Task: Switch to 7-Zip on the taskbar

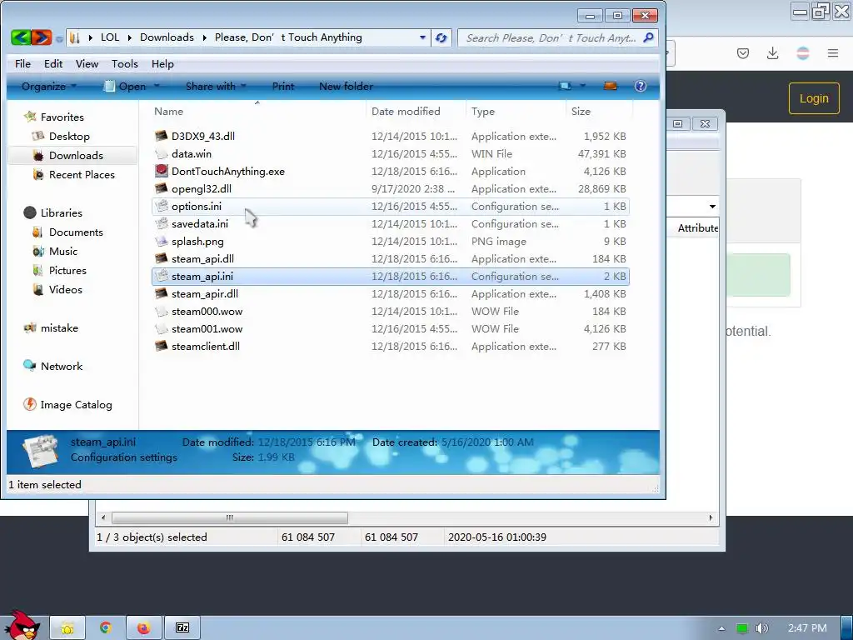Action: (x=182, y=628)
